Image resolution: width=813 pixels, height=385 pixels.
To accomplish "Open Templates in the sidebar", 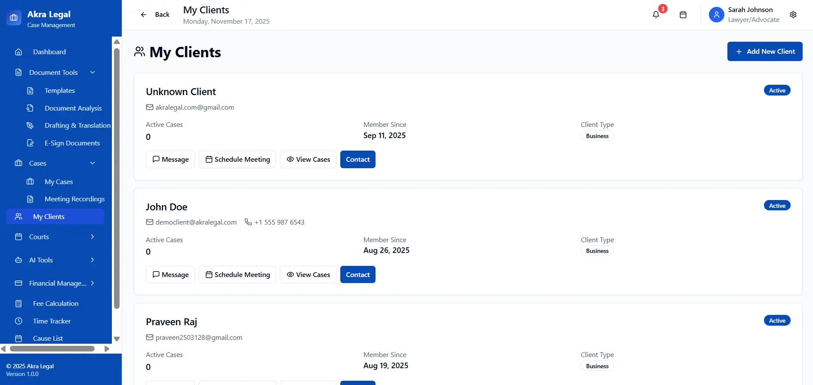I will pos(59,91).
